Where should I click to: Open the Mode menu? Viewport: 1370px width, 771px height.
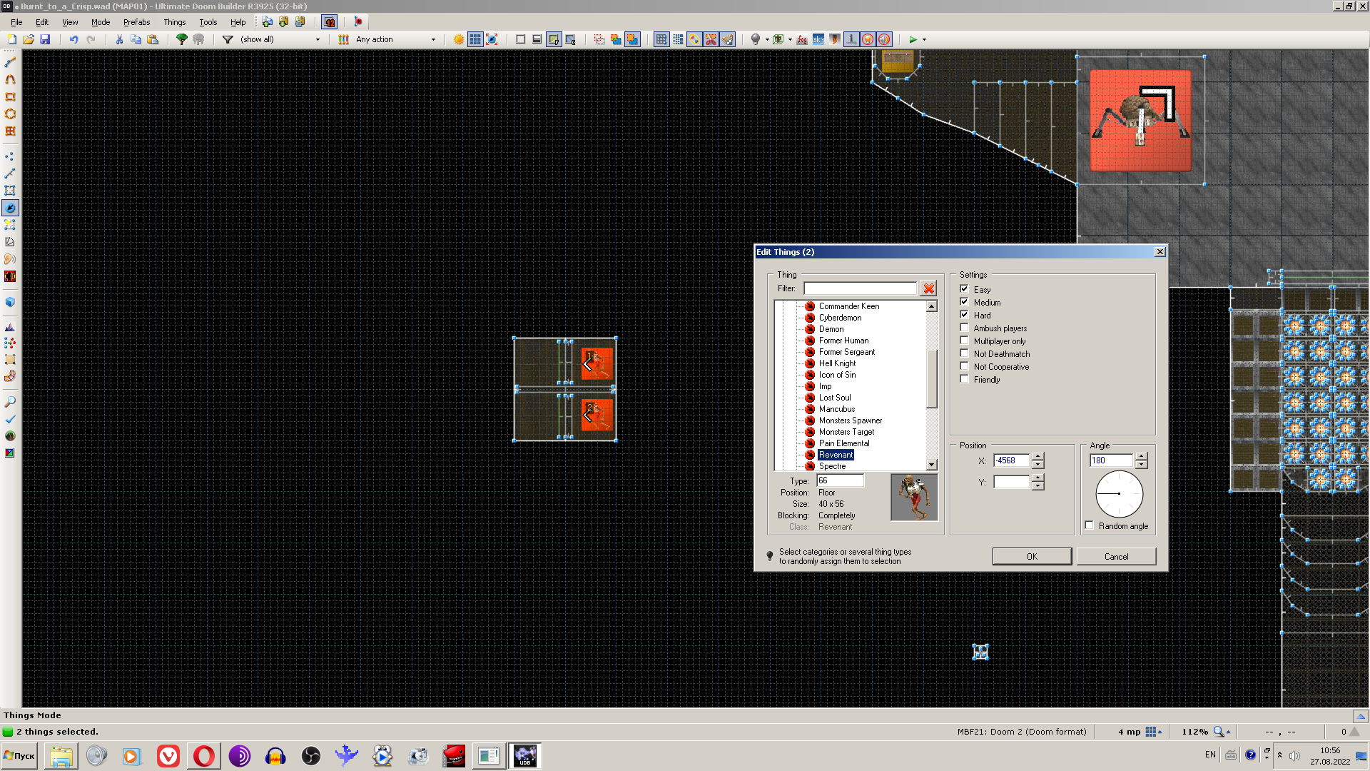click(x=101, y=22)
